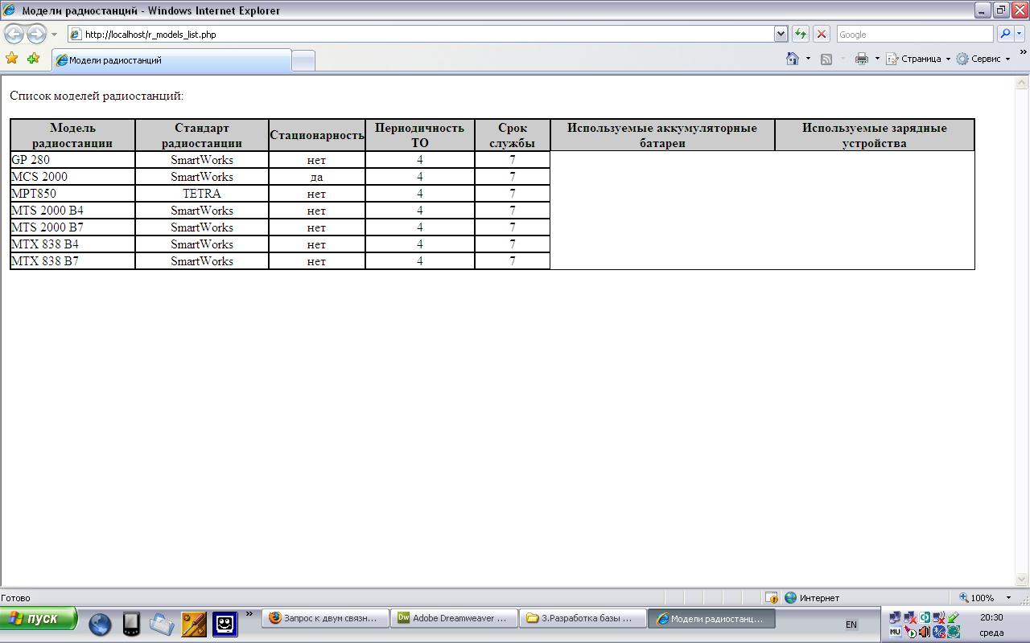This screenshot has width=1030, height=643.
Task: Click 'Используемые зарядные устройства' header
Action: point(875,135)
